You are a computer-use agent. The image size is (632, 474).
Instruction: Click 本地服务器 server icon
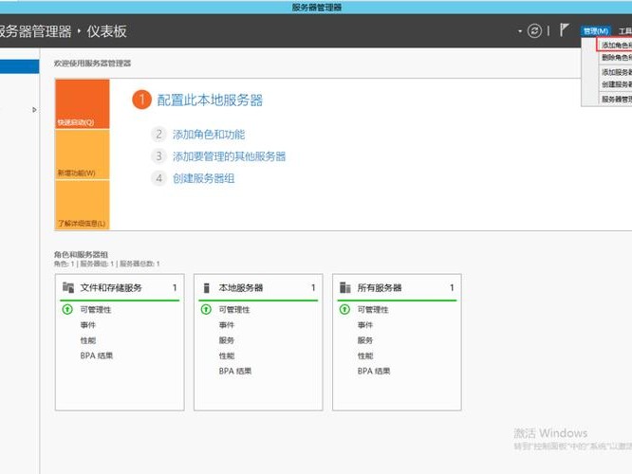pos(206,287)
